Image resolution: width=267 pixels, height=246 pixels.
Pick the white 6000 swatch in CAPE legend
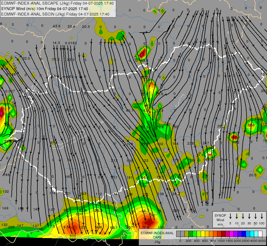(x=260, y=234)
